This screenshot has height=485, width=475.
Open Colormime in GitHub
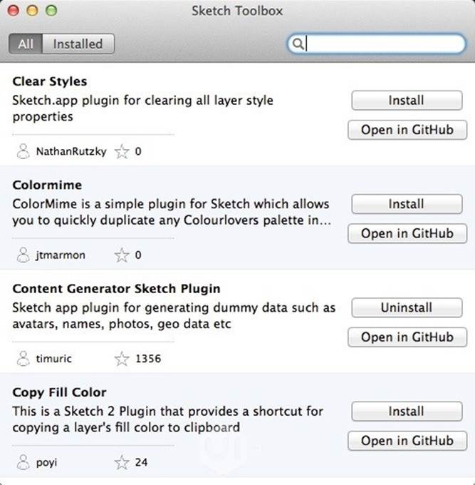[x=406, y=233]
